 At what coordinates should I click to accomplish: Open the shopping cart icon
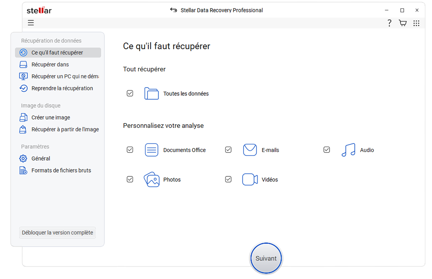point(403,23)
